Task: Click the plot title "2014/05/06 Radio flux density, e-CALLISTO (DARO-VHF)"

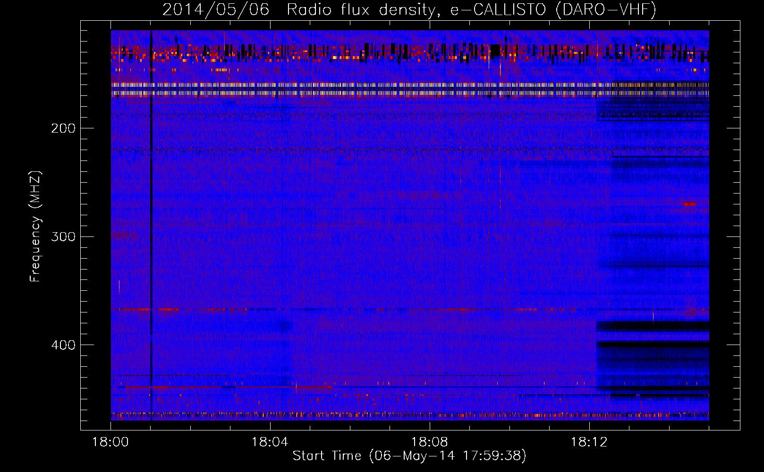Action: click(409, 10)
